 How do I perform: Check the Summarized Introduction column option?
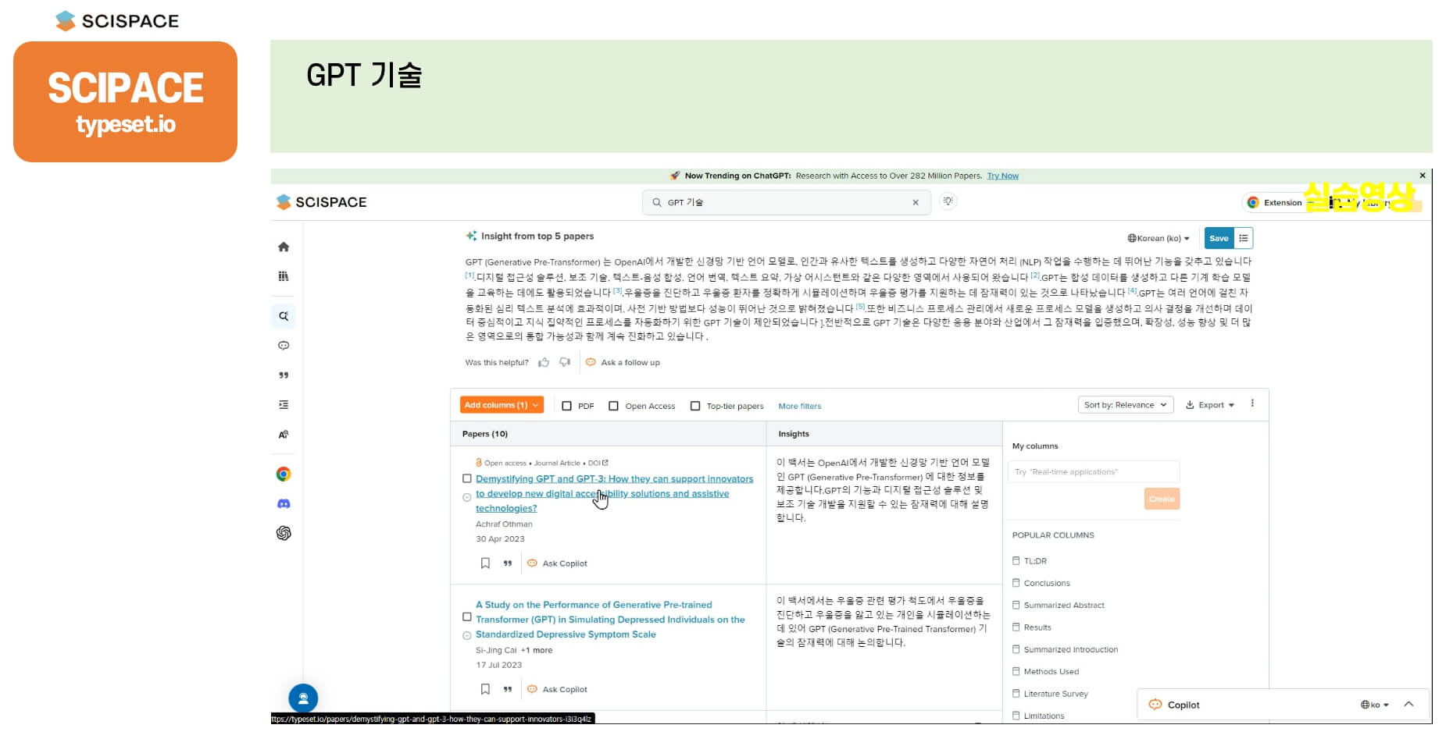(x=1016, y=649)
